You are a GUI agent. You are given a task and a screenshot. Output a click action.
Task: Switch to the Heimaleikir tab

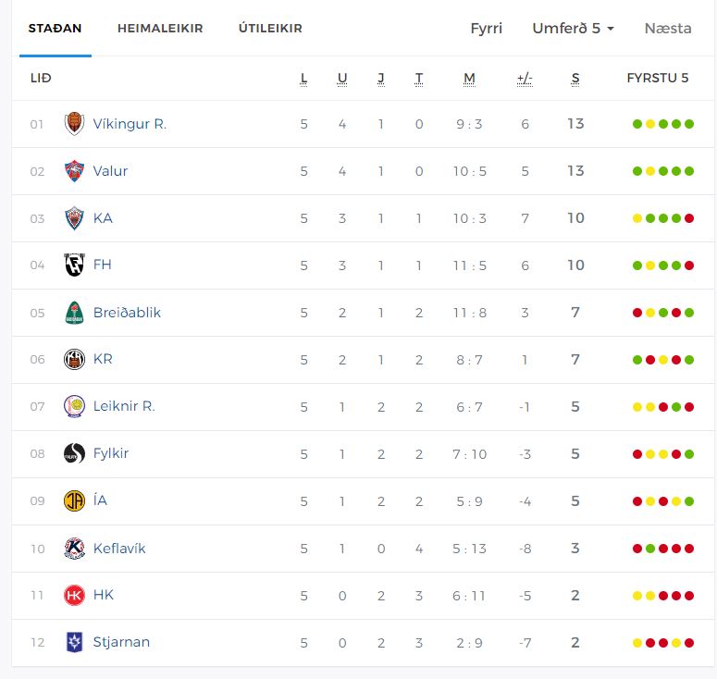click(160, 29)
